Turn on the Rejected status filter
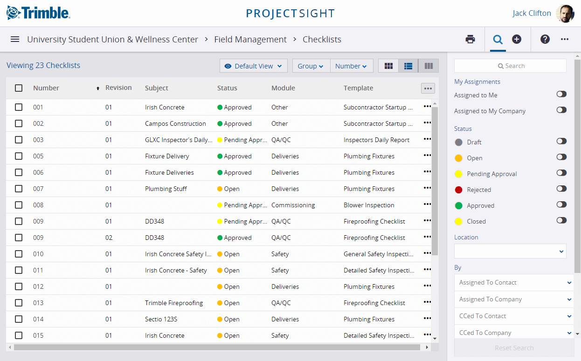 tap(561, 189)
